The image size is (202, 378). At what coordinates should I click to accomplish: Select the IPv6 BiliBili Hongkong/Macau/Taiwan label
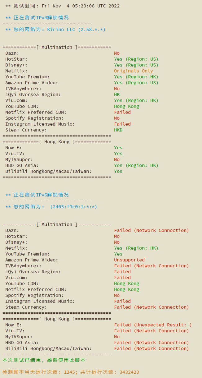pos(48,348)
